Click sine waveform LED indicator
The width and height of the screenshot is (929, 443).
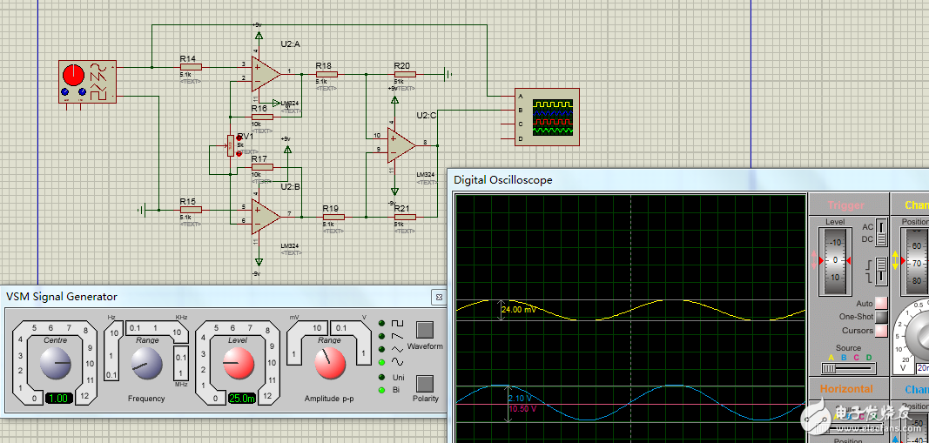381,362
